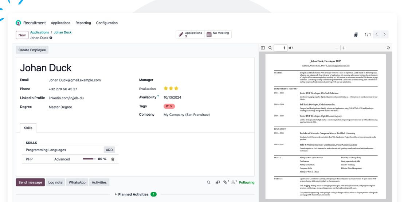
Task: Click the Recruitment app title
Action: tap(35, 23)
